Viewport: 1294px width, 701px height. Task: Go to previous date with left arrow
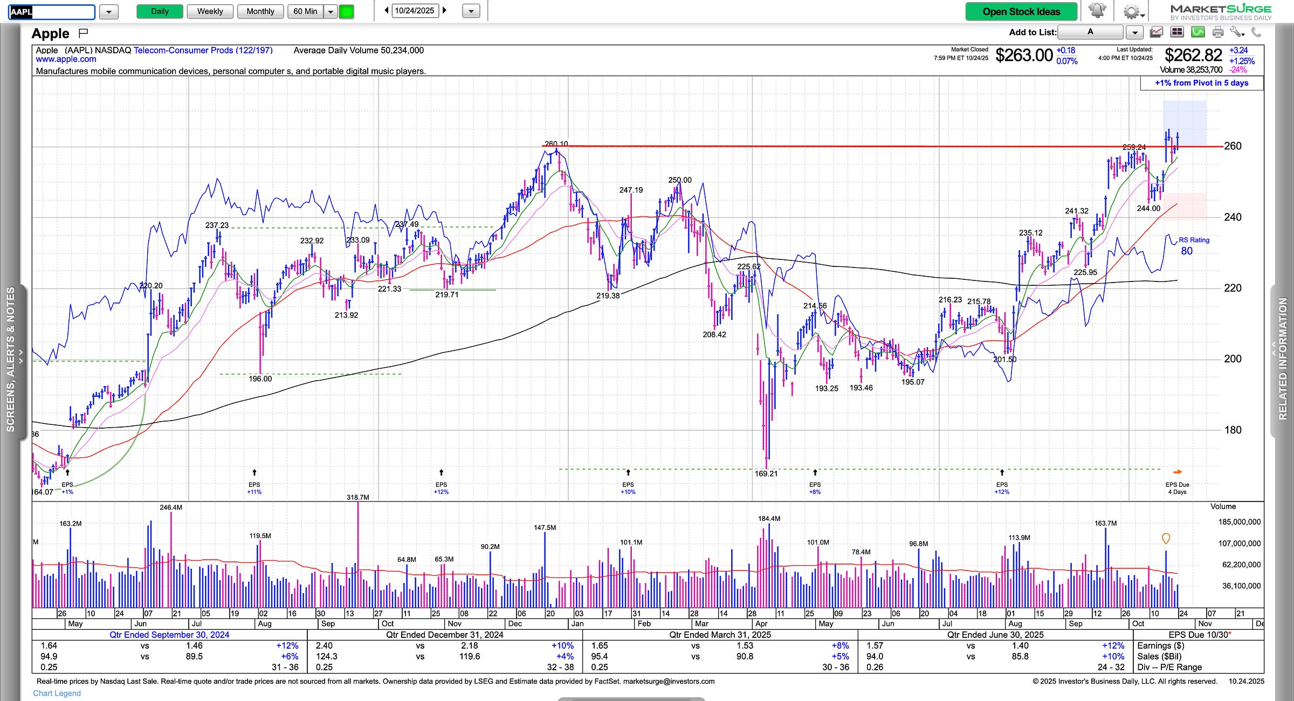387,10
